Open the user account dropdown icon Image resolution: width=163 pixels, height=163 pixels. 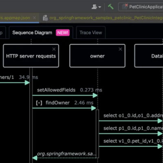coord(96,7)
